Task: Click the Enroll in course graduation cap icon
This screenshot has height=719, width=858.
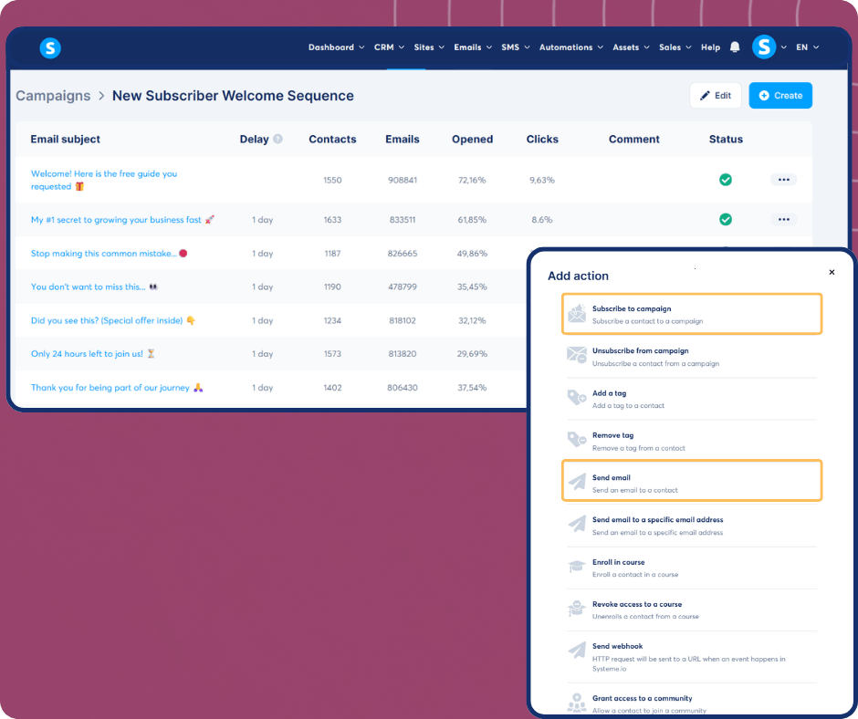Action: coord(577,568)
